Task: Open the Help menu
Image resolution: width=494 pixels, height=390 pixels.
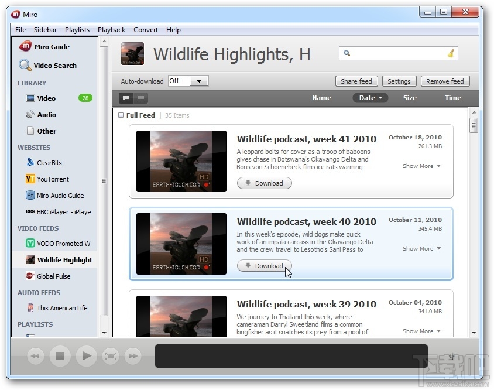Action: coord(173,30)
